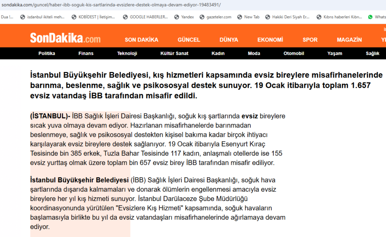Open the EKONOMİ section
This screenshot has width=386, height=237.
270,40
